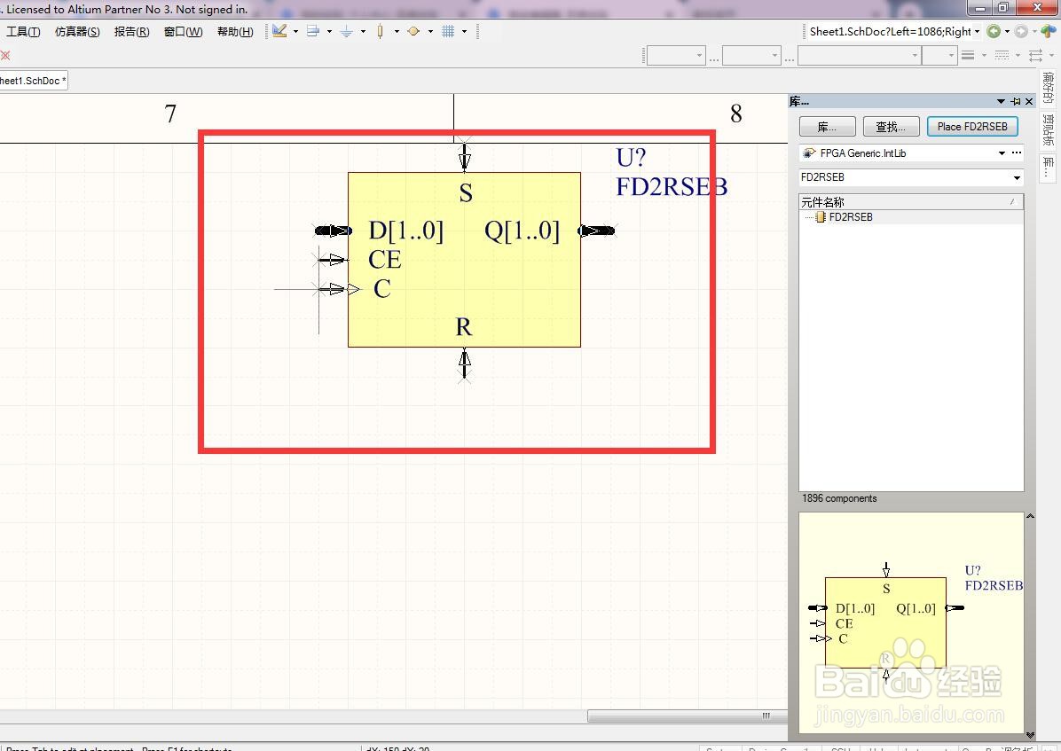Click the Altium home page icon
The image size is (1061, 751).
pos(1049,31)
